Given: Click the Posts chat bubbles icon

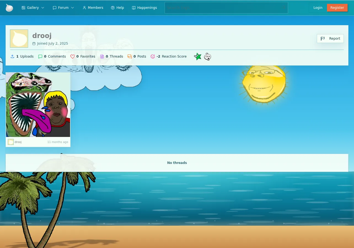Looking at the screenshot, I should click(x=130, y=56).
